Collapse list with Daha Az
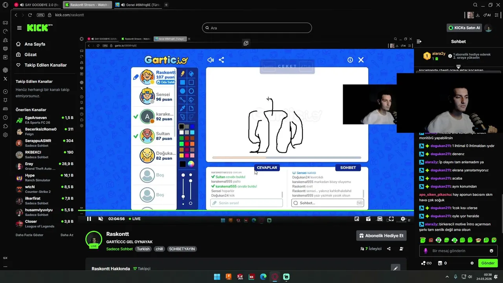Viewport: 503px width, 283px height. coord(67,235)
